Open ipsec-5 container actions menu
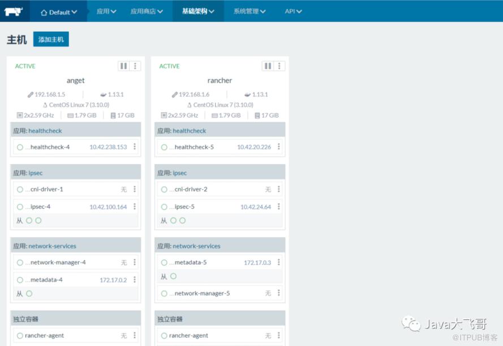This screenshot has height=346, width=503. pos(278,206)
